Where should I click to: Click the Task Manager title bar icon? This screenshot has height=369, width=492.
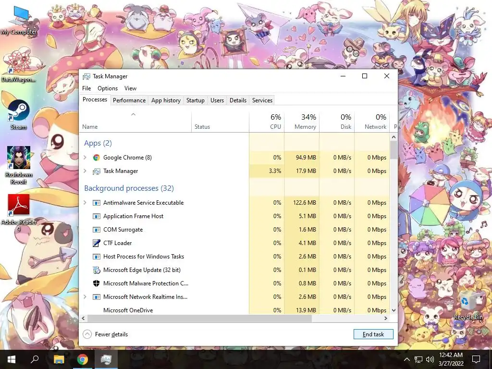pos(86,76)
